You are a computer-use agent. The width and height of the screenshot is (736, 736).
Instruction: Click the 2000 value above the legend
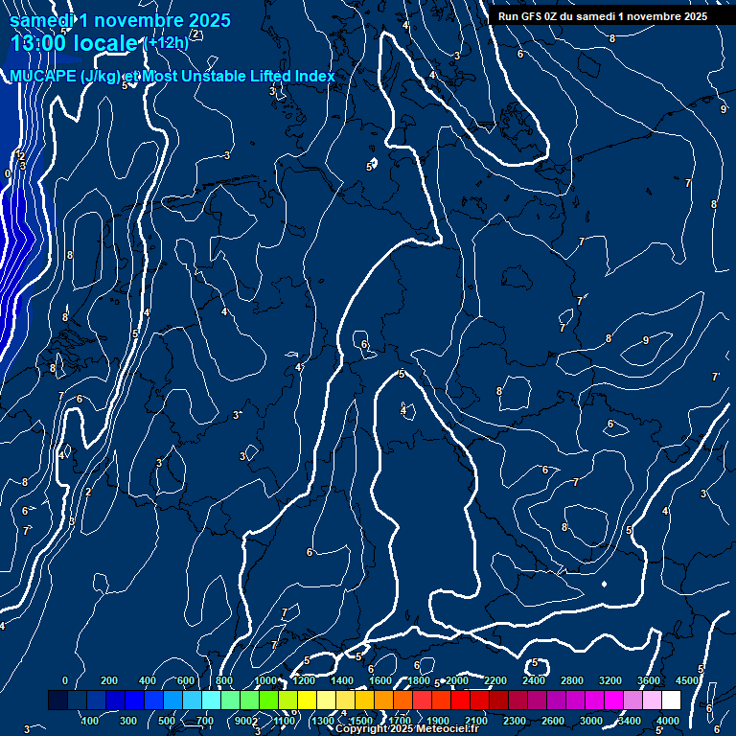click(x=456, y=680)
